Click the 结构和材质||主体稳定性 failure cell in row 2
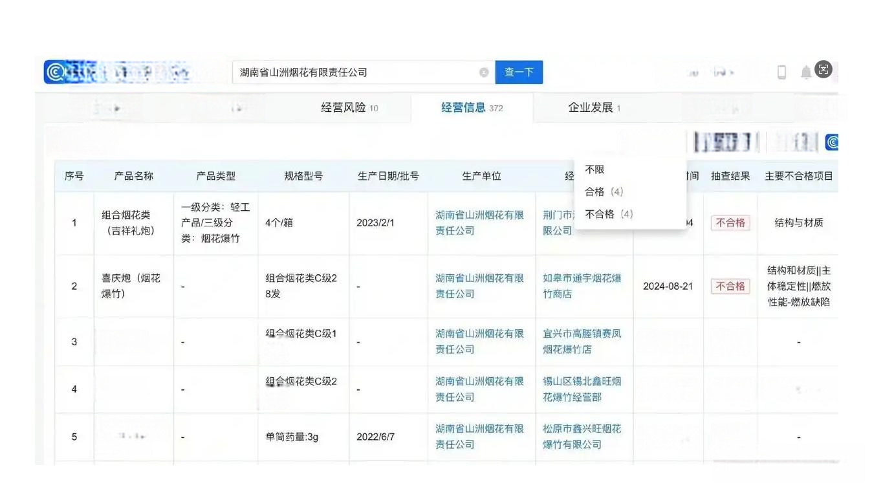872x489 pixels. coord(799,286)
